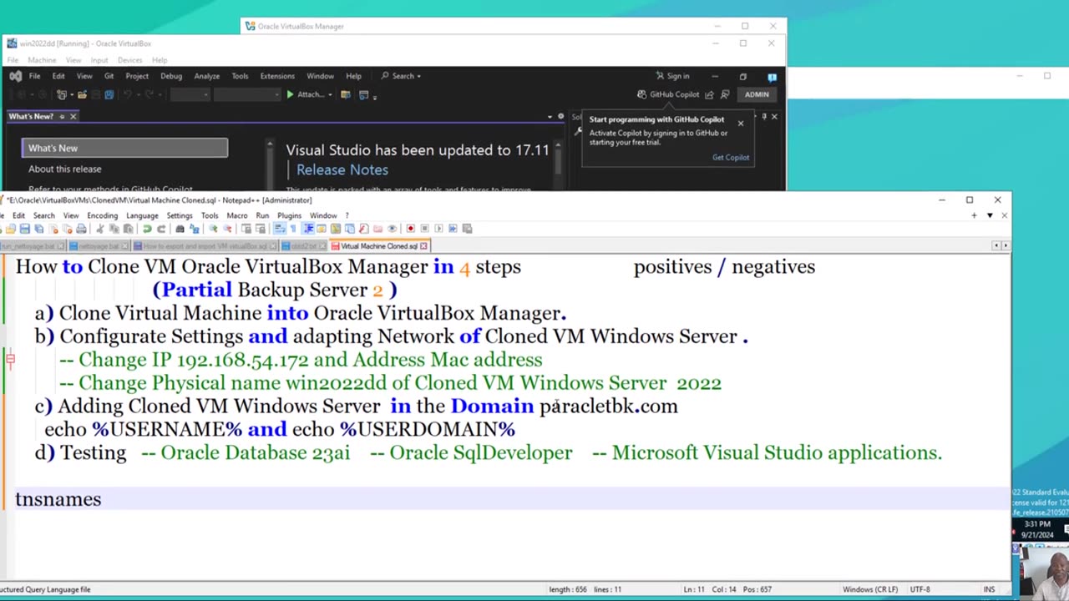Toggle Monitoring eye icon in Notepad++
The height and width of the screenshot is (601, 1069).
tap(392, 229)
